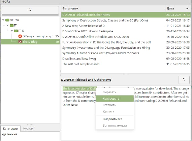192x141 pixels.
Task: Select article Symmetry Autumn of Code 2020 Projects
Action: pyautogui.click(x=126, y=53)
